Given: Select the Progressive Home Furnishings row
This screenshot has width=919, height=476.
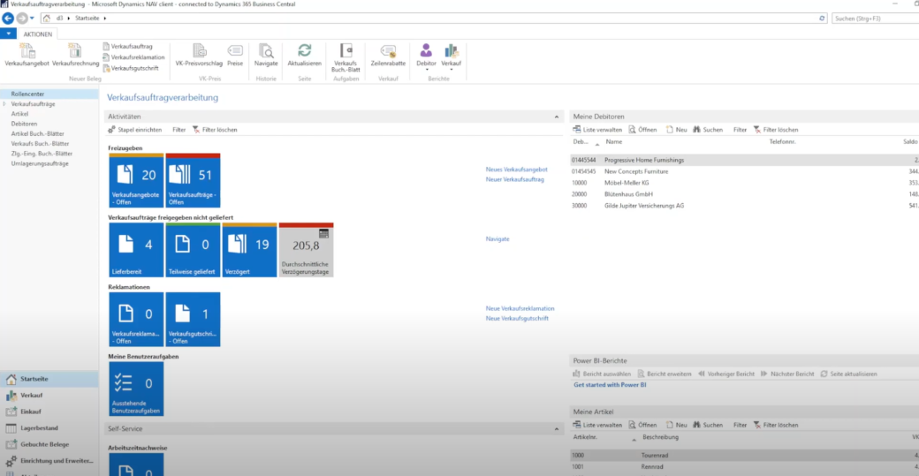Looking at the screenshot, I should 744,160.
